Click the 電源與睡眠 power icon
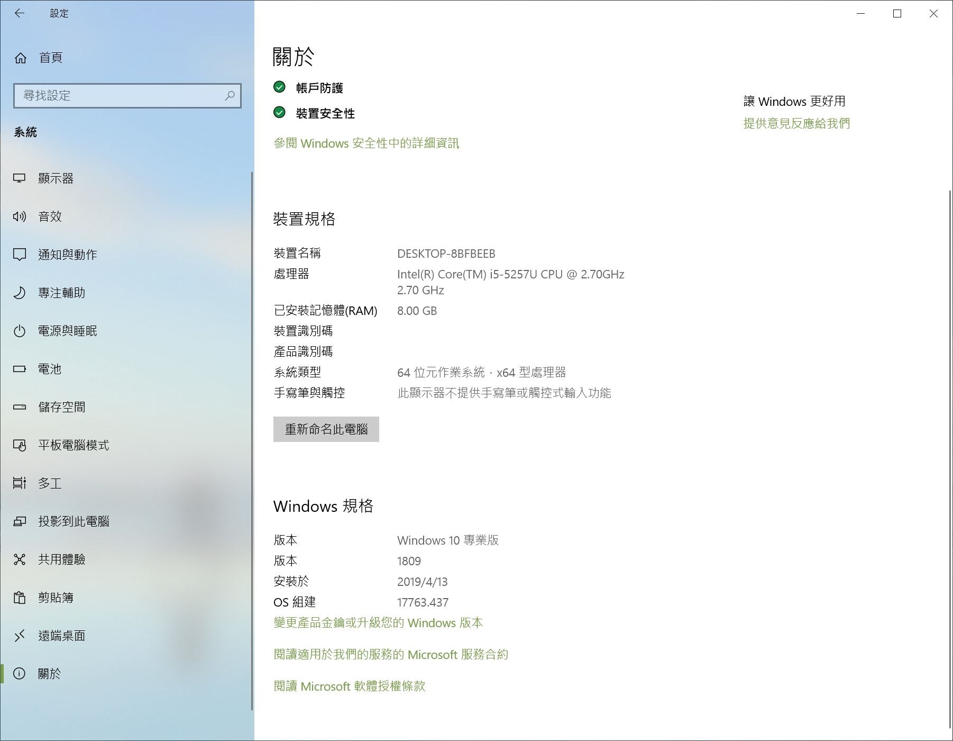 pos(20,331)
